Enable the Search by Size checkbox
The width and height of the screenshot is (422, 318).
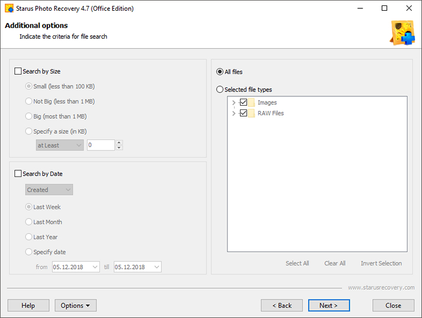(18, 71)
